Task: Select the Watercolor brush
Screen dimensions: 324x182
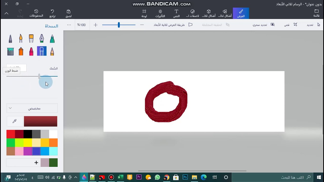Action: (21, 39)
